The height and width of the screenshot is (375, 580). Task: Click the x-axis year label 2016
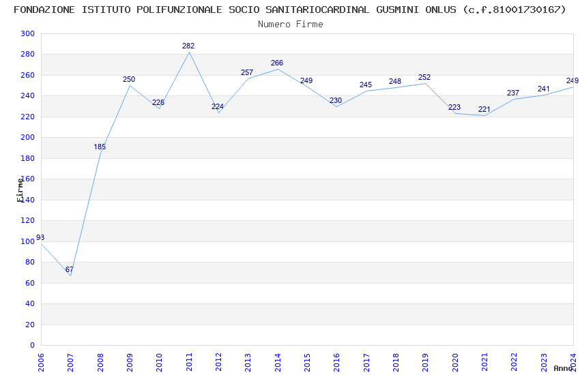pyautogui.click(x=336, y=363)
